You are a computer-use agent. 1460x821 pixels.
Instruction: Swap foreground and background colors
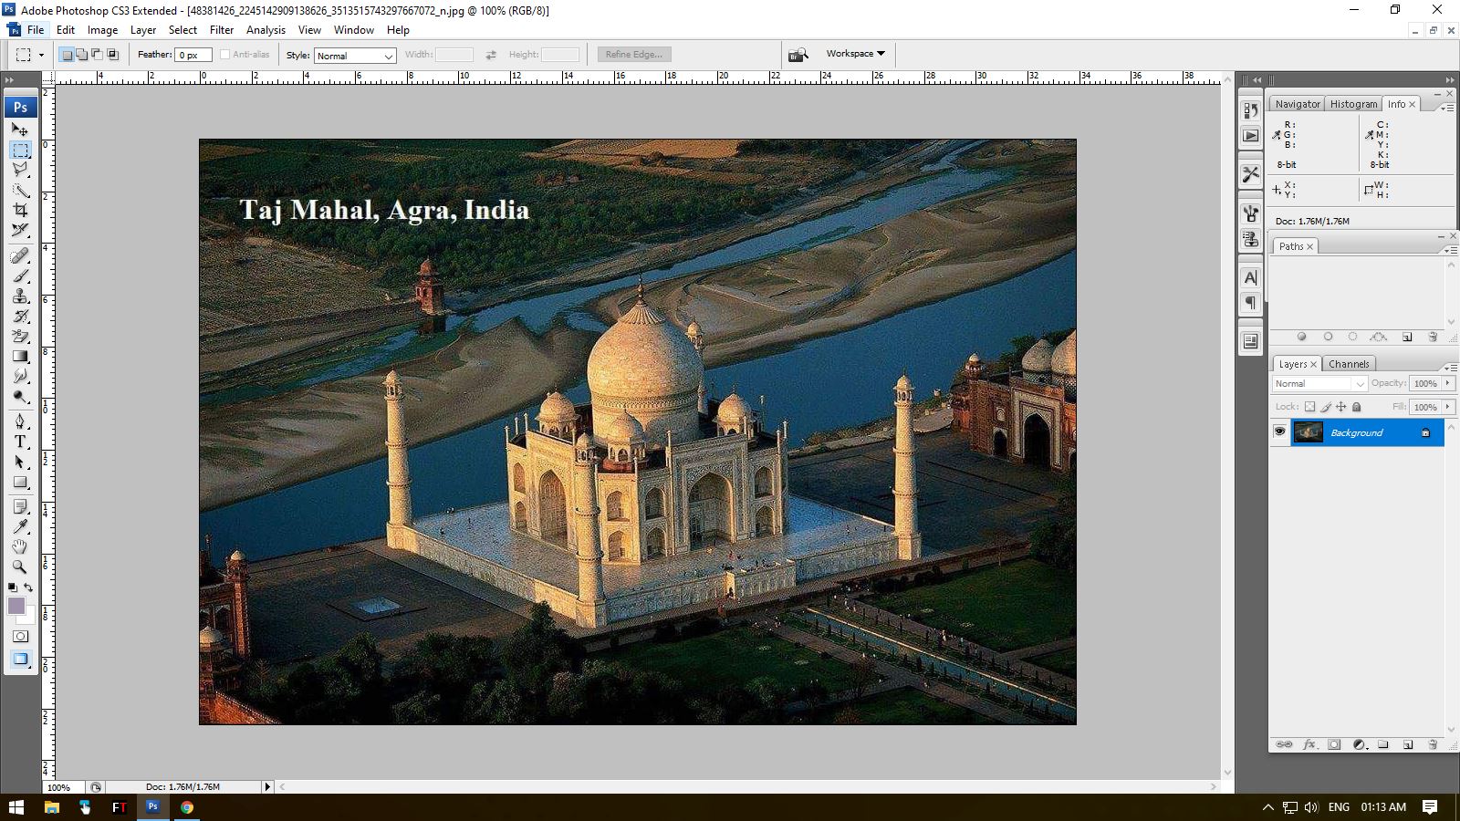click(29, 587)
